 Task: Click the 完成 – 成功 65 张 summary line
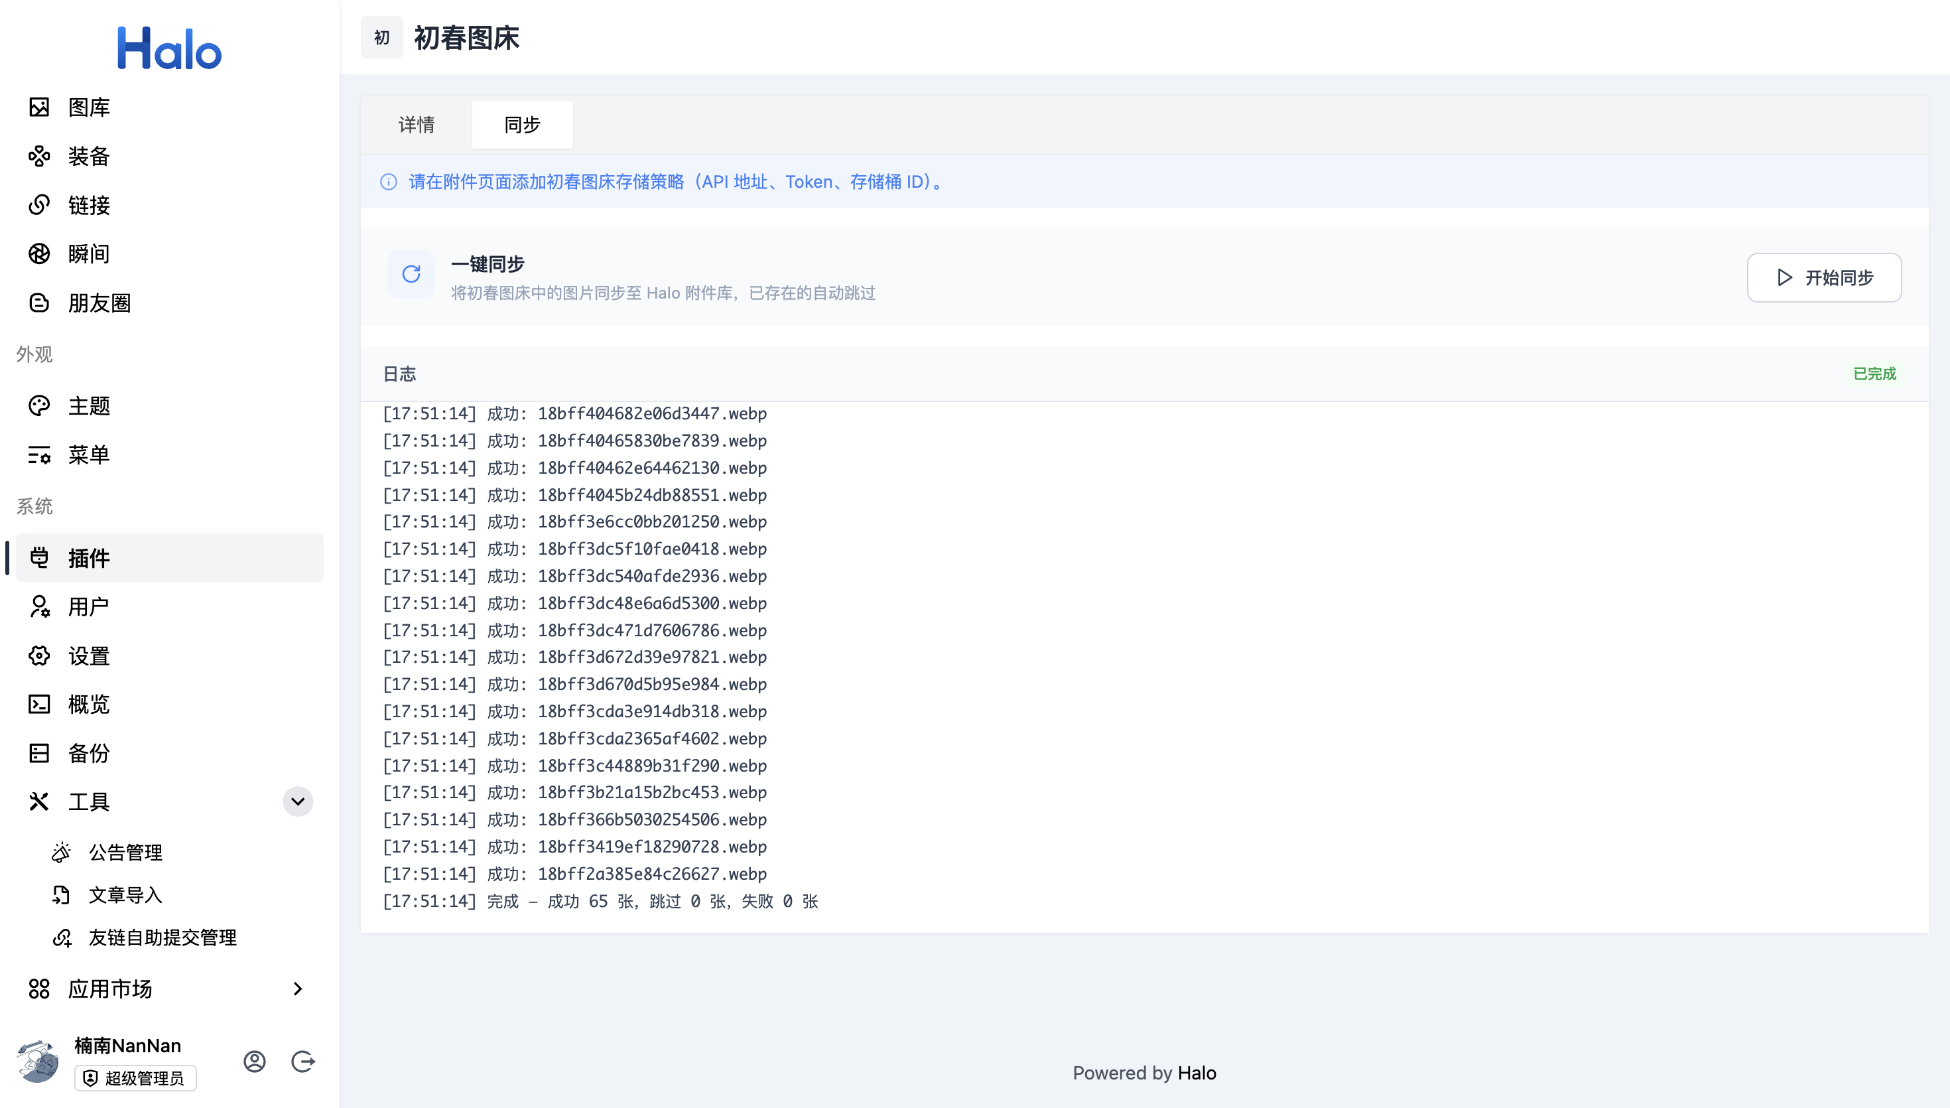click(600, 901)
